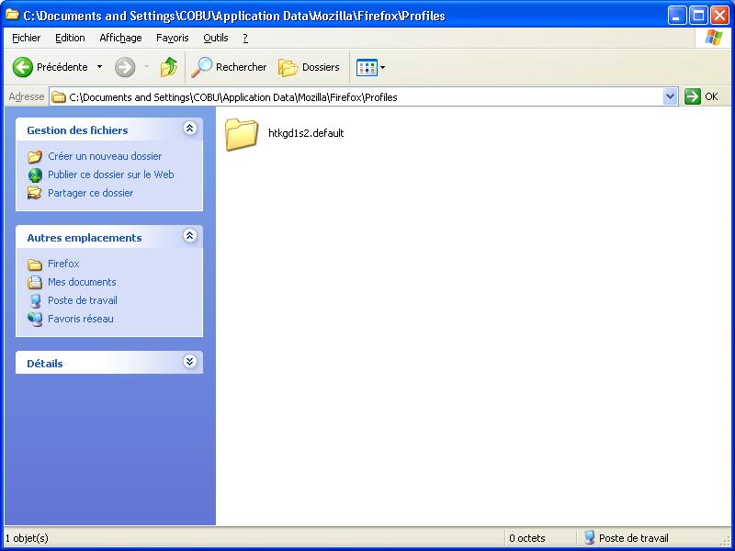Click the Détails header text
Image resolution: width=735 pixels, height=551 pixels.
pyautogui.click(x=44, y=364)
